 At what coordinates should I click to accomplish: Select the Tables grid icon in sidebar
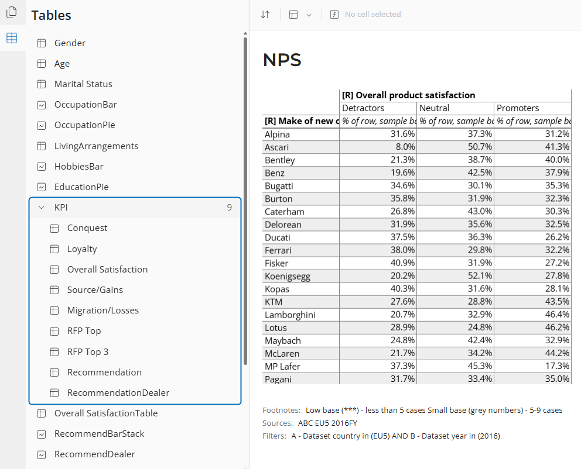pyautogui.click(x=11, y=39)
